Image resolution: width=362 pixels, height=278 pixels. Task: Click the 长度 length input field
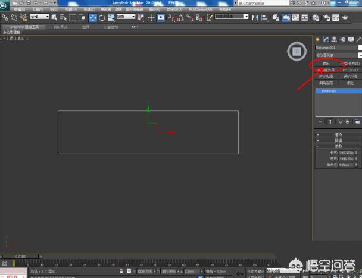click(x=346, y=153)
